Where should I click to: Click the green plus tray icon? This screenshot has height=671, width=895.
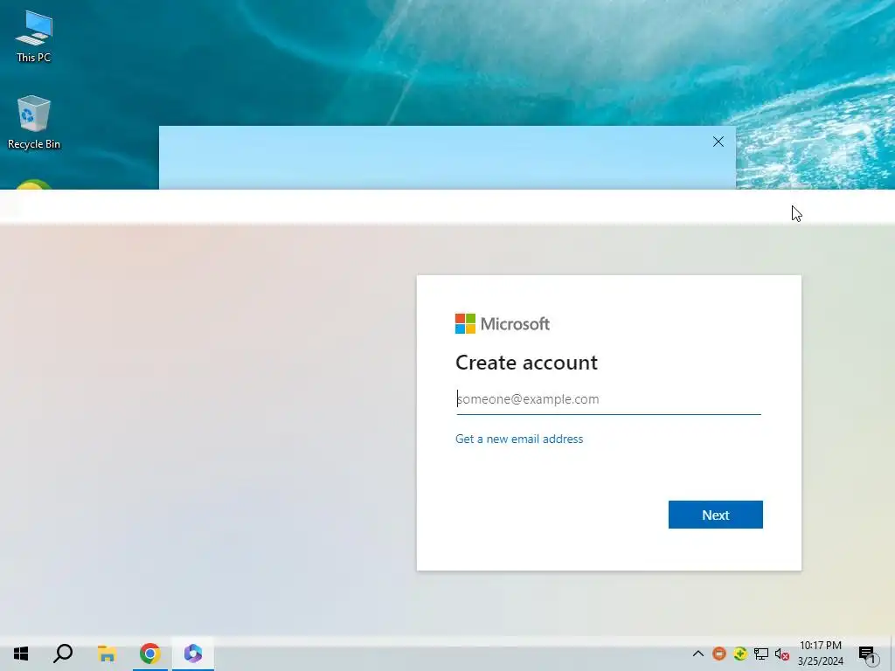[739, 654]
